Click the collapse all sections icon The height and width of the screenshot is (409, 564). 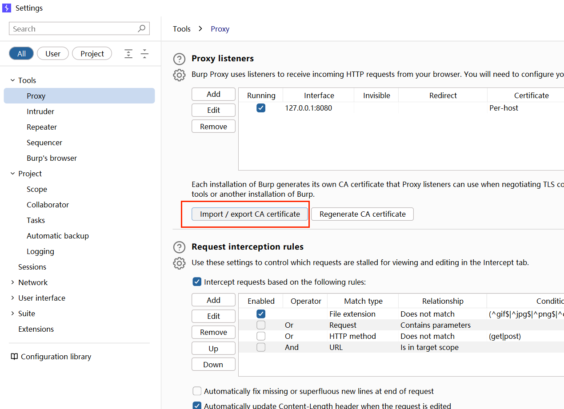(x=144, y=54)
